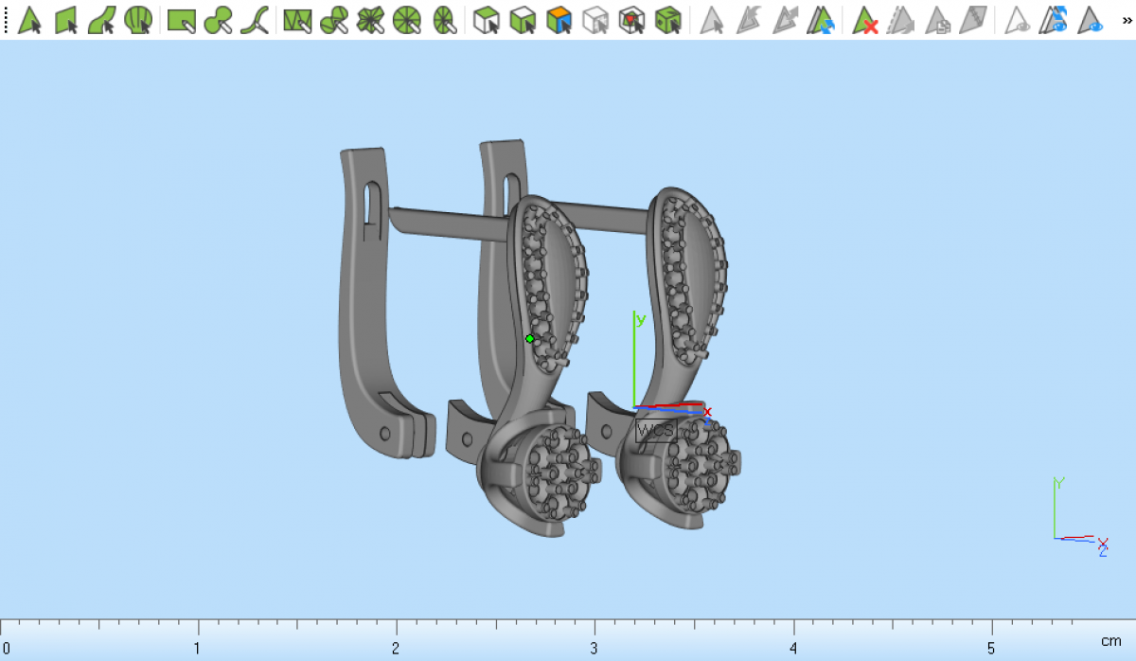Toggle visibility icon with blue arrows and eye
Viewport: 1136px width, 661px height.
coord(1054,20)
